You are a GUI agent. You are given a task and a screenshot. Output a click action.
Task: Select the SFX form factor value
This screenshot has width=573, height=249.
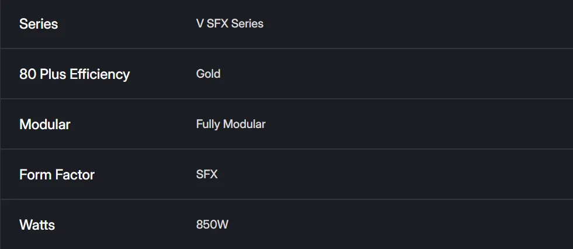pyautogui.click(x=207, y=174)
